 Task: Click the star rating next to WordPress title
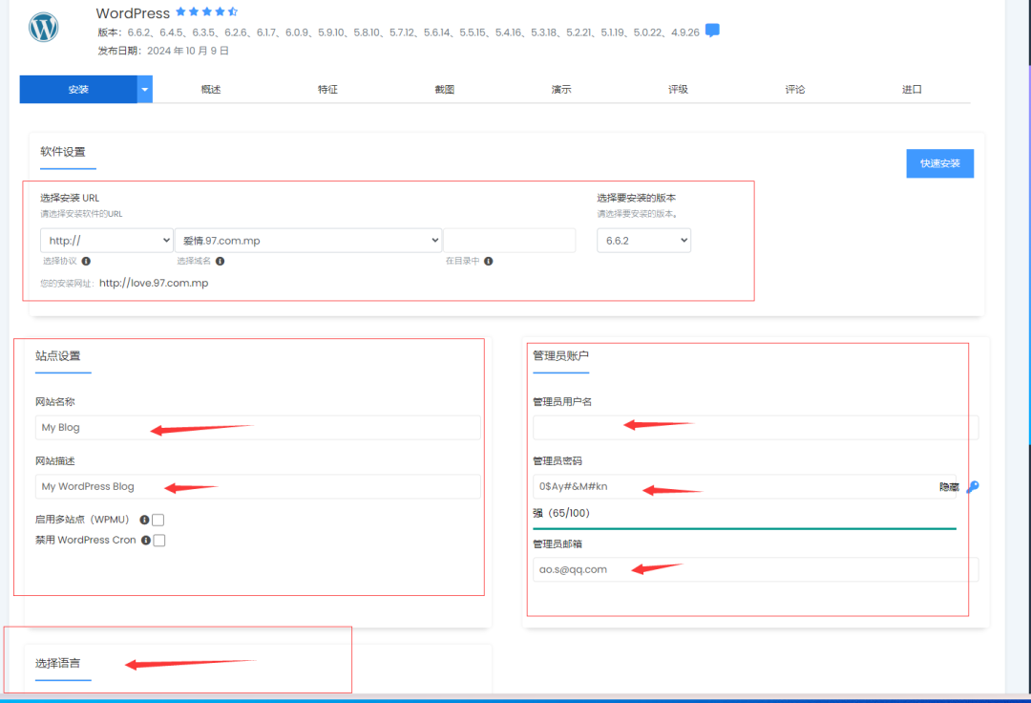207,12
